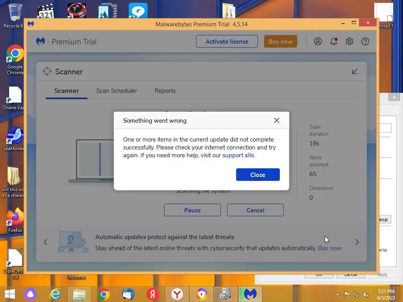Open Media Player Classic 321 desktop icon
The height and width of the screenshot is (302, 403).
(x=46, y=11)
